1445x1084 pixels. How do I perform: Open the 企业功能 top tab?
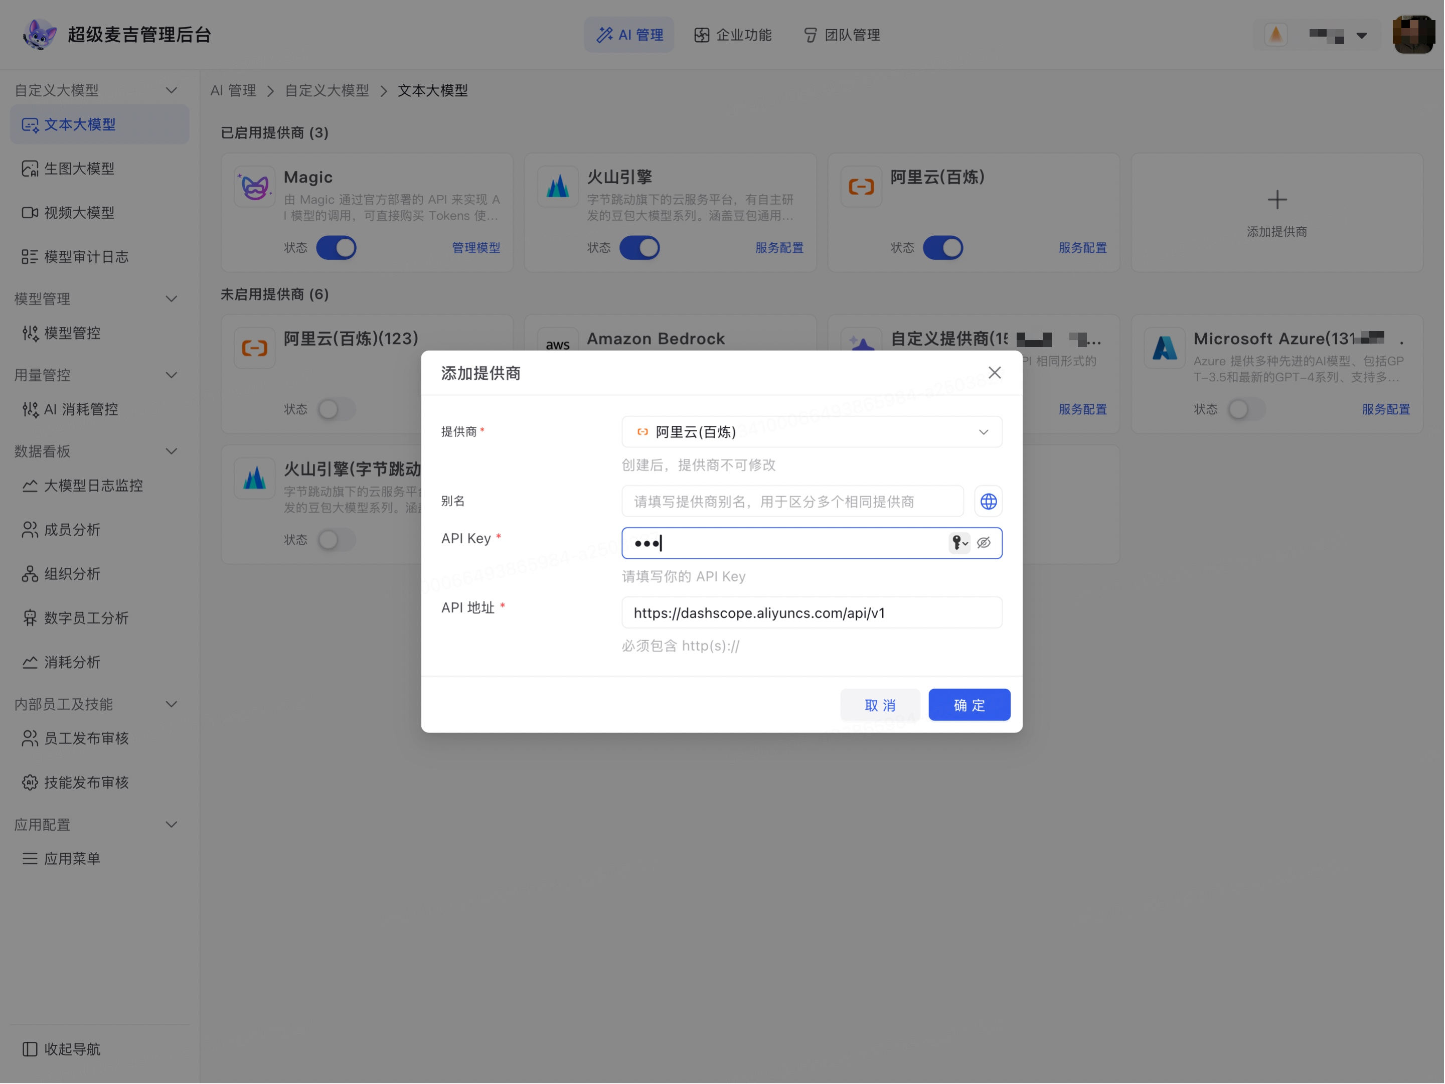(x=732, y=35)
